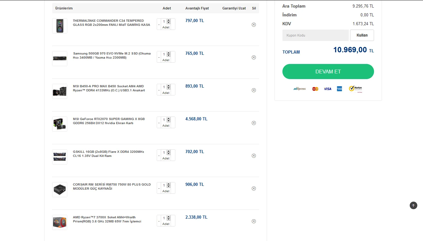Click minus button for RTX2070 graphics card
Viewport: 423px width, 241px height.
(159, 123)
